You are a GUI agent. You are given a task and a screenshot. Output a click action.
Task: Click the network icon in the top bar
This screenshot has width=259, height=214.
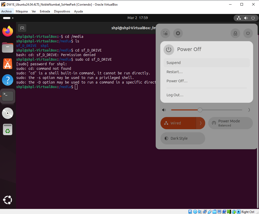[x=239, y=18]
